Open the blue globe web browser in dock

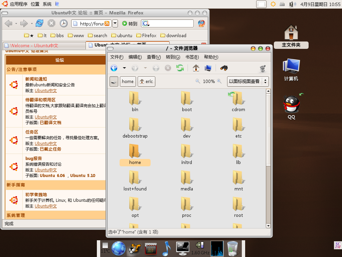coord(119,249)
